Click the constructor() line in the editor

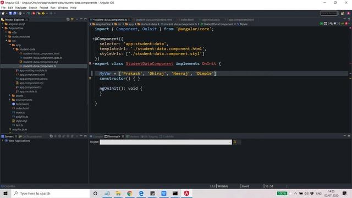[x=120, y=79]
